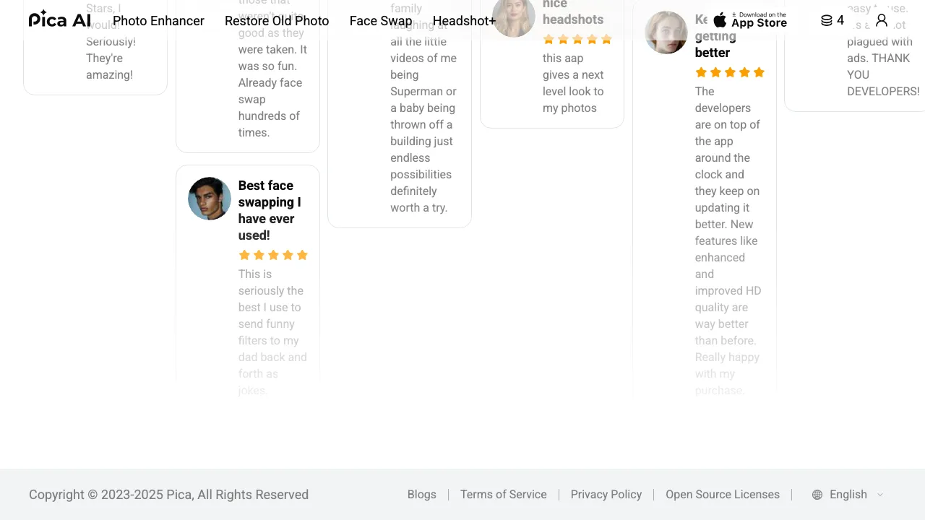View Open Source Licenses
The height and width of the screenshot is (520, 925).
tap(723, 495)
